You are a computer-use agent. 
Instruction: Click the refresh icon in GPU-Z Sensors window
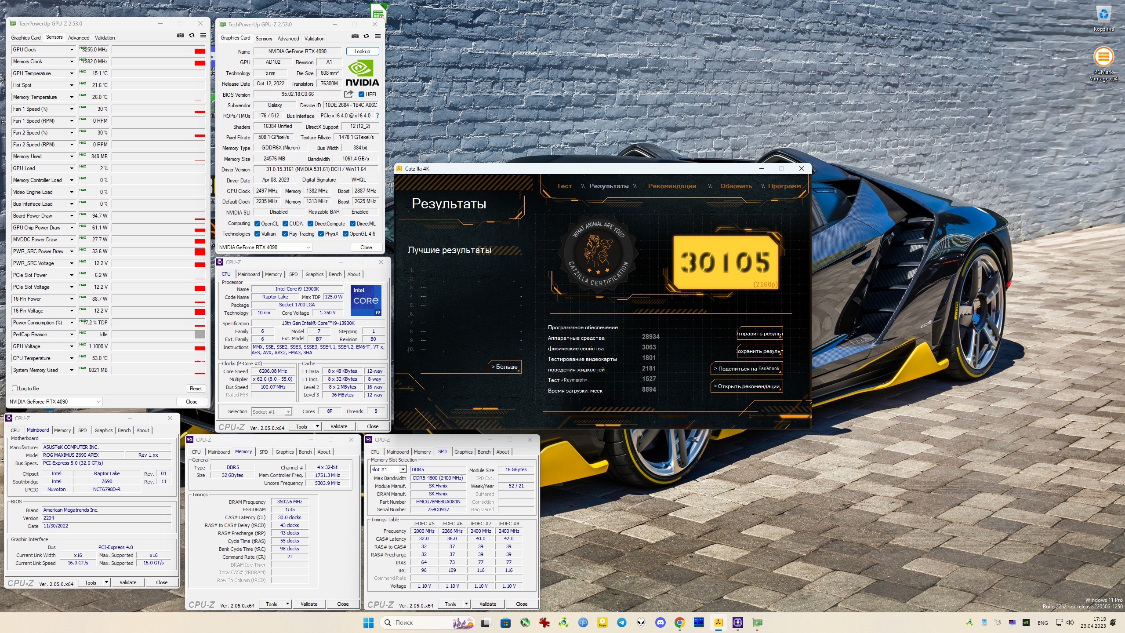pos(192,36)
